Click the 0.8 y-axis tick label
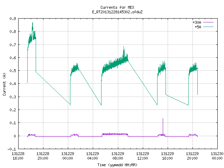Viewport: 224px width, 168px height. [13, 31]
